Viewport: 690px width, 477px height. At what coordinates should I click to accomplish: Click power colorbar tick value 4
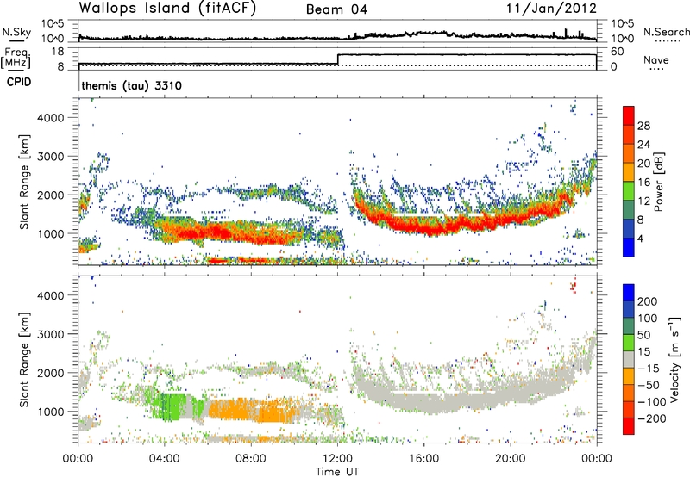tap(640, 238)
